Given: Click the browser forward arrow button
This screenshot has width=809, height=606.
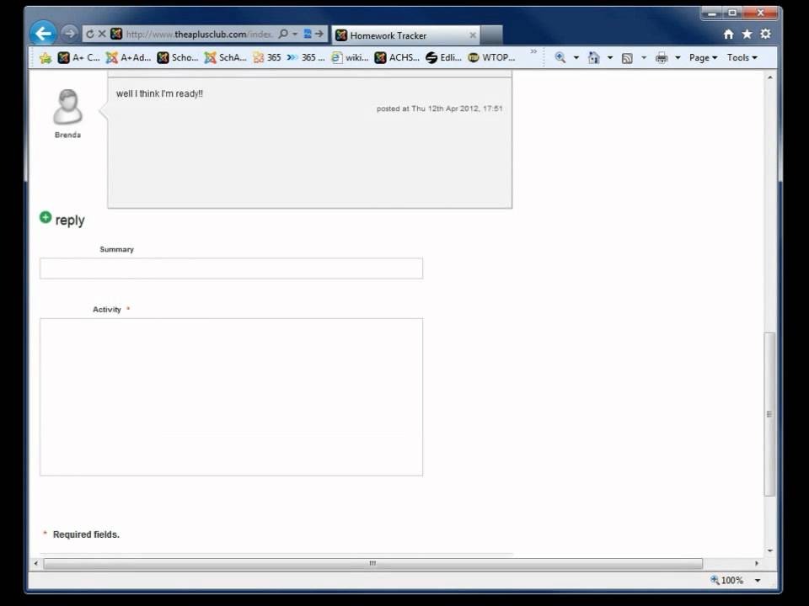Looking at the screenshot, I should 70,34.
